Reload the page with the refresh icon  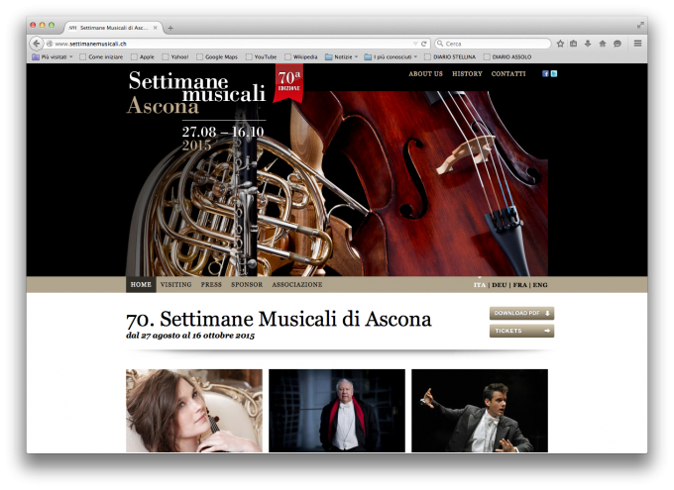click(x=424, y=44)
